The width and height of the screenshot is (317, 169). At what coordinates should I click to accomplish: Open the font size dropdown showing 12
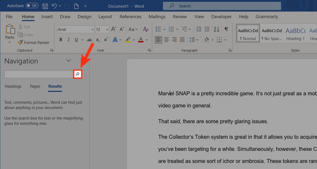107,29
